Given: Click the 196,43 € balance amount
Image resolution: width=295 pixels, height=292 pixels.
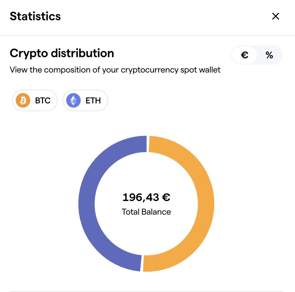Looking at the screenshot, I should tap(146, 197).
